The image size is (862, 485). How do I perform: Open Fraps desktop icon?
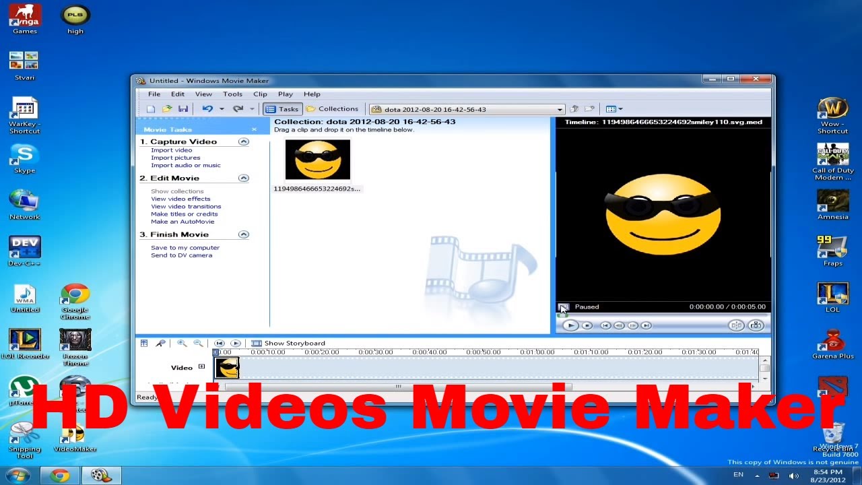[x=833, y=250]
